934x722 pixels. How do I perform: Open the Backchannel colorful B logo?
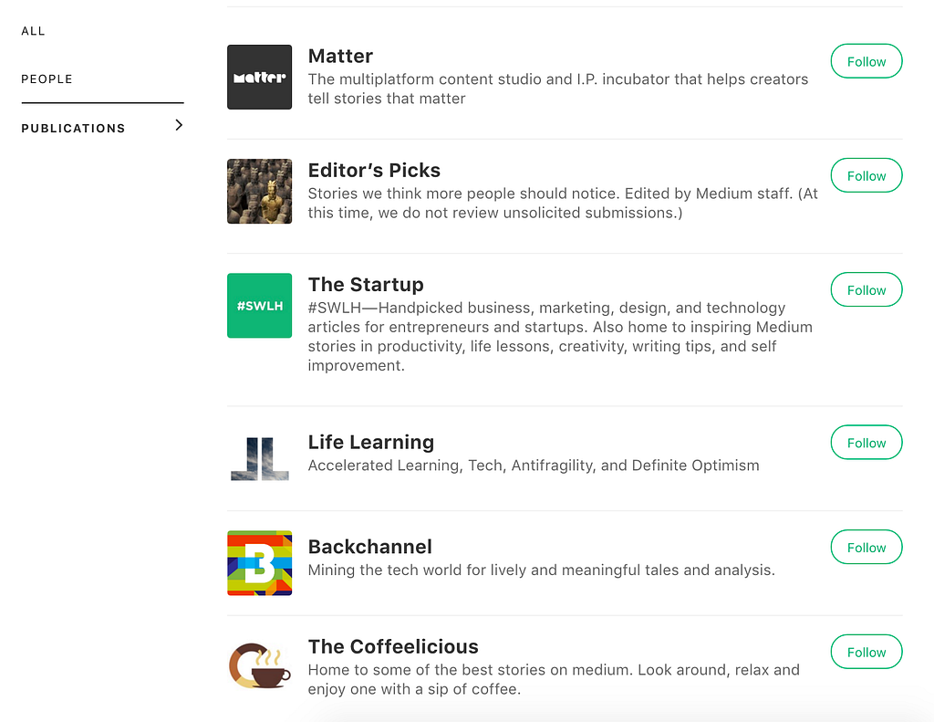click(259, 563)
